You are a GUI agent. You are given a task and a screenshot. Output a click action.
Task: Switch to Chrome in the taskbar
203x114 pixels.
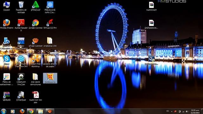31,111
